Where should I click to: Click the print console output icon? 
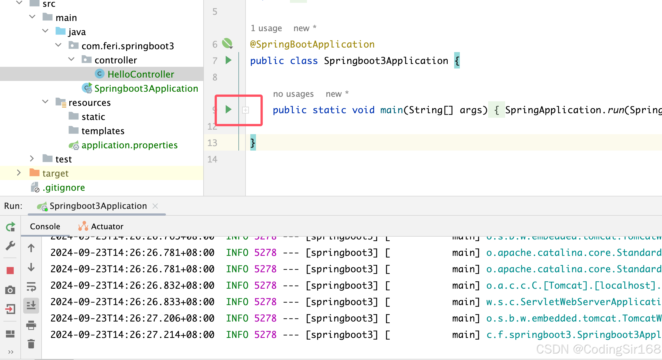coord(31,325)
